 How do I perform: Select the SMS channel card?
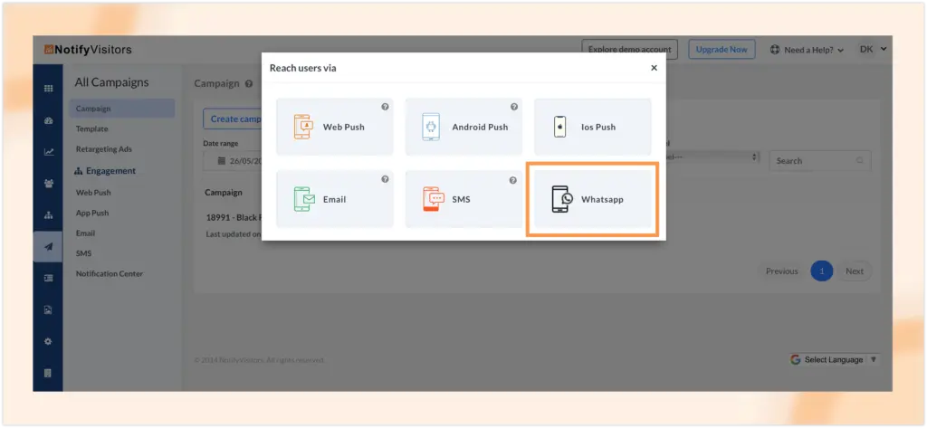tap(463, 199)
